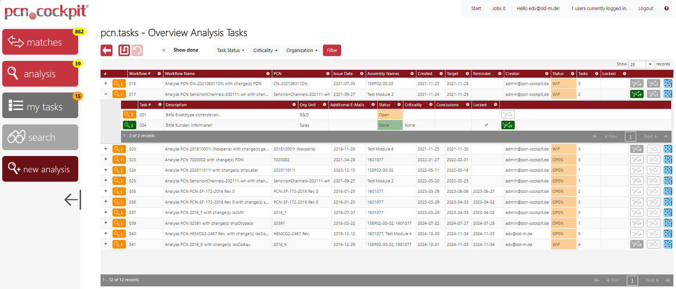The width and height of the screenshot is (676, 289).
Task: Open column settings gear for PCN column
Action: tap(328, 74)
